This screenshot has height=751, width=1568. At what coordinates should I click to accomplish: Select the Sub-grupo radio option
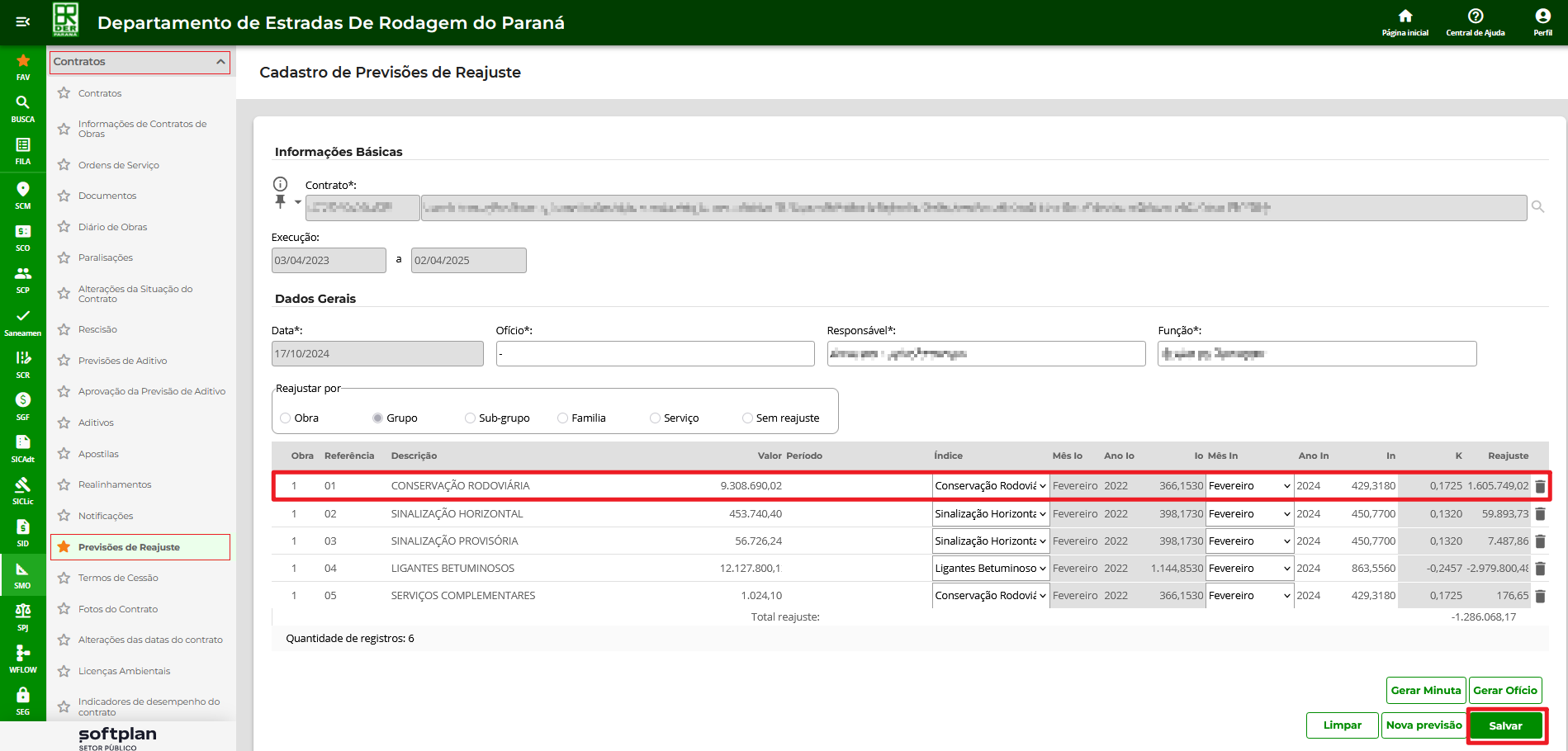(470, 418)
